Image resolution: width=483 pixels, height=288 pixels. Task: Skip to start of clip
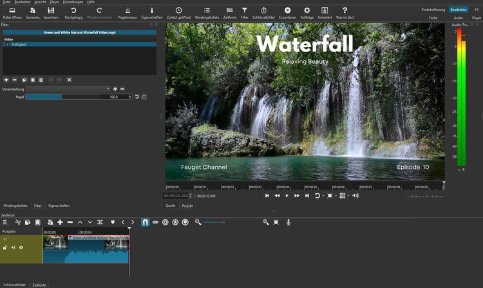point(267,196)
